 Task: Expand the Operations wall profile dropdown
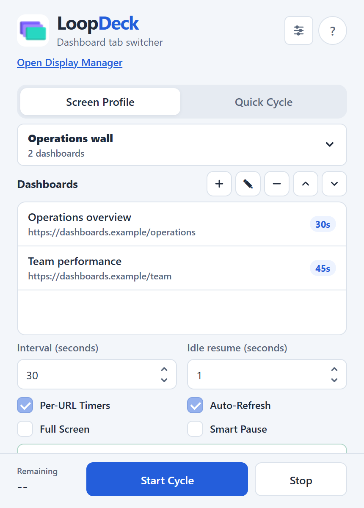click(182, 145)
